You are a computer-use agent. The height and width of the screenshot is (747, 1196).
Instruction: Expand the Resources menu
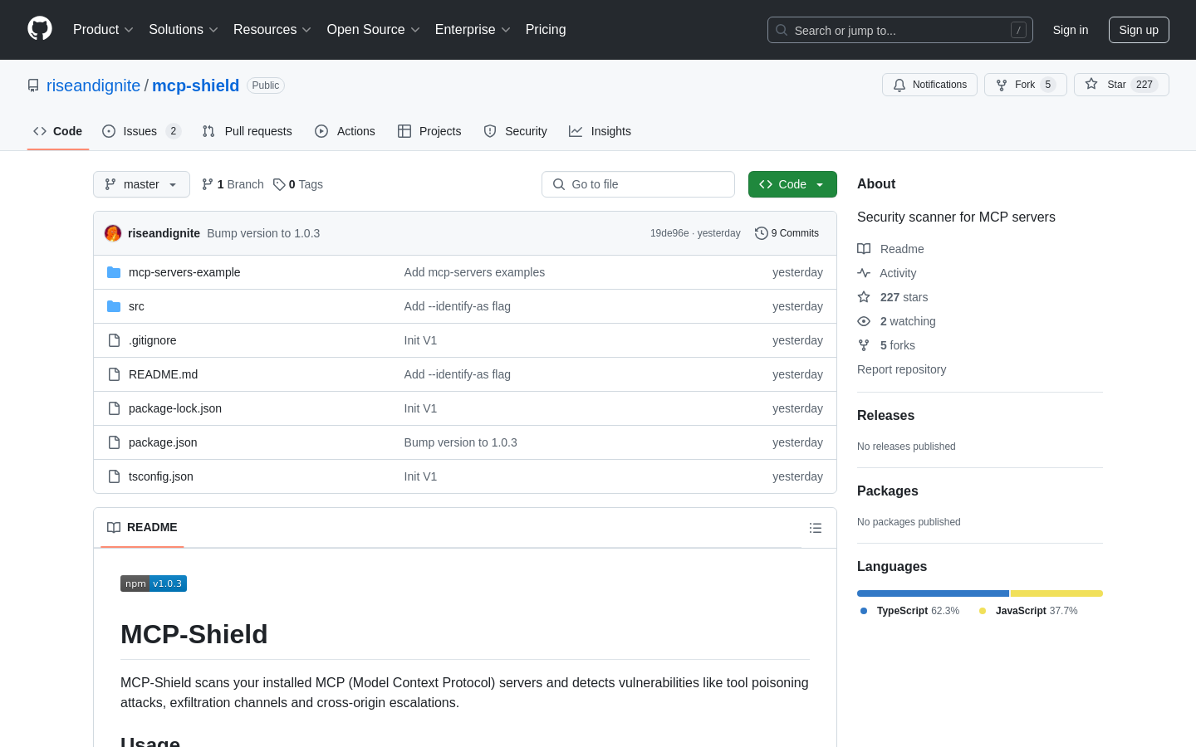(x=272, y=30)
